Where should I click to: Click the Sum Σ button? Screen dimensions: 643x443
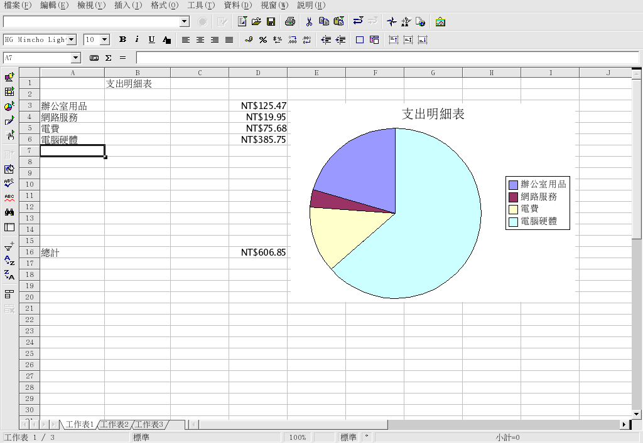pyautogui.click(x=108, y=58)
